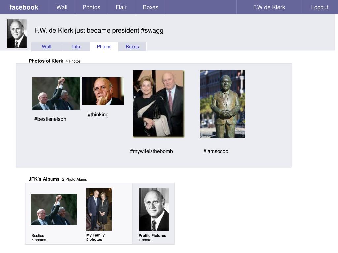Open the My Family album thumbnail
The height and width of the screenshot is (253, 338).
click(x=99, y=209)
